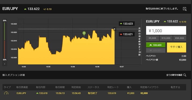Select the green High 133.623 button
This screenshot has width=192, height=100.
pos(156,45)
